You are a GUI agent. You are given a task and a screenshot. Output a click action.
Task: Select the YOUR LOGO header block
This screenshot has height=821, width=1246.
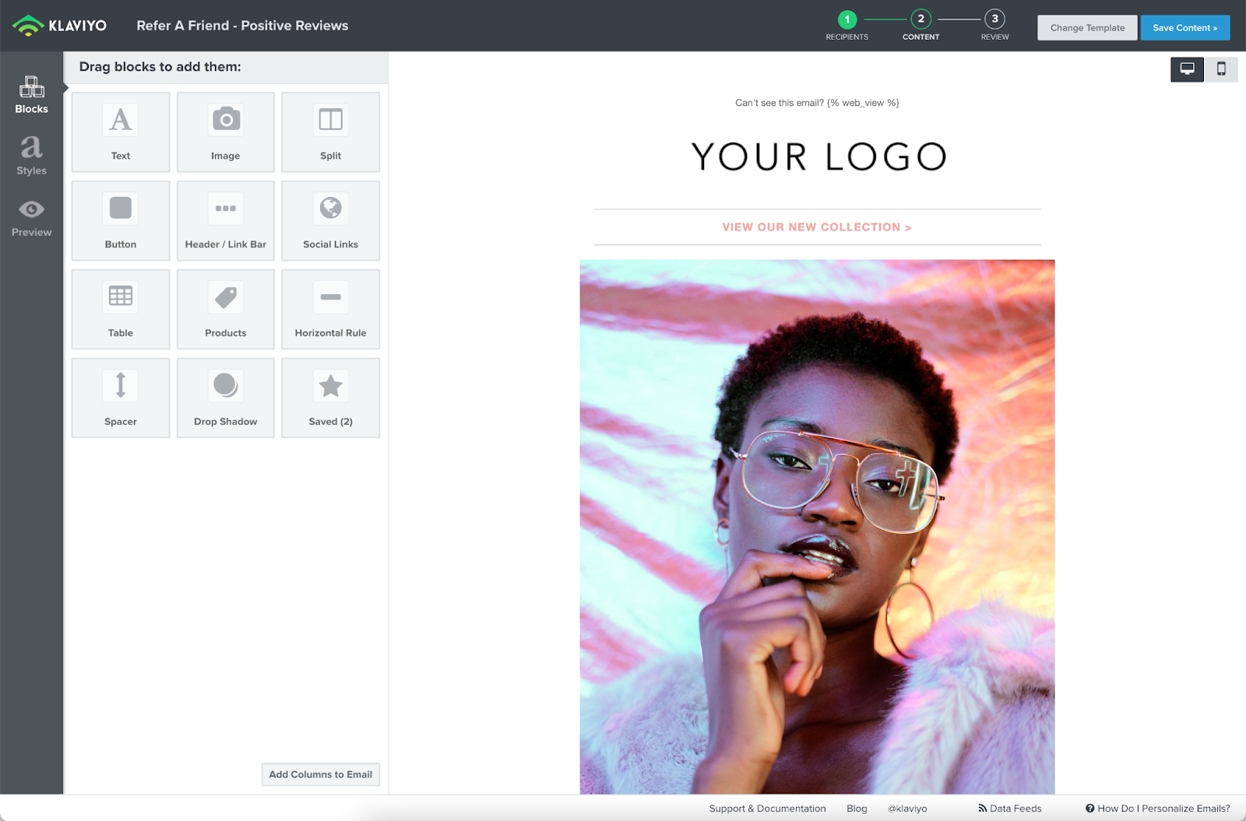pyautogui.click(x=818, y=156)
